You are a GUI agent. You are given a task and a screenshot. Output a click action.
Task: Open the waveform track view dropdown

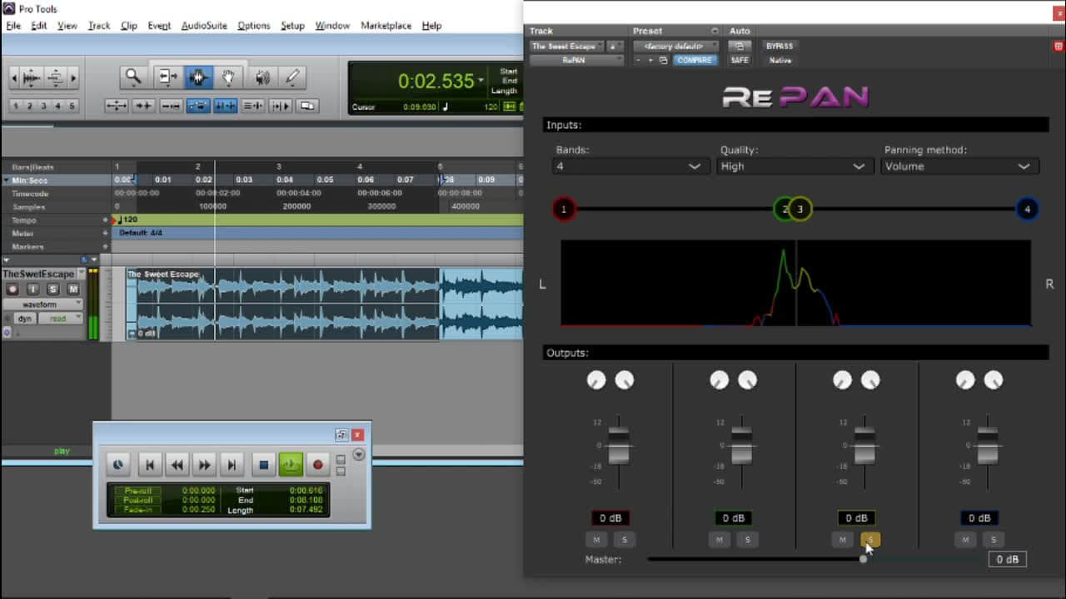[x=42, y=304]
